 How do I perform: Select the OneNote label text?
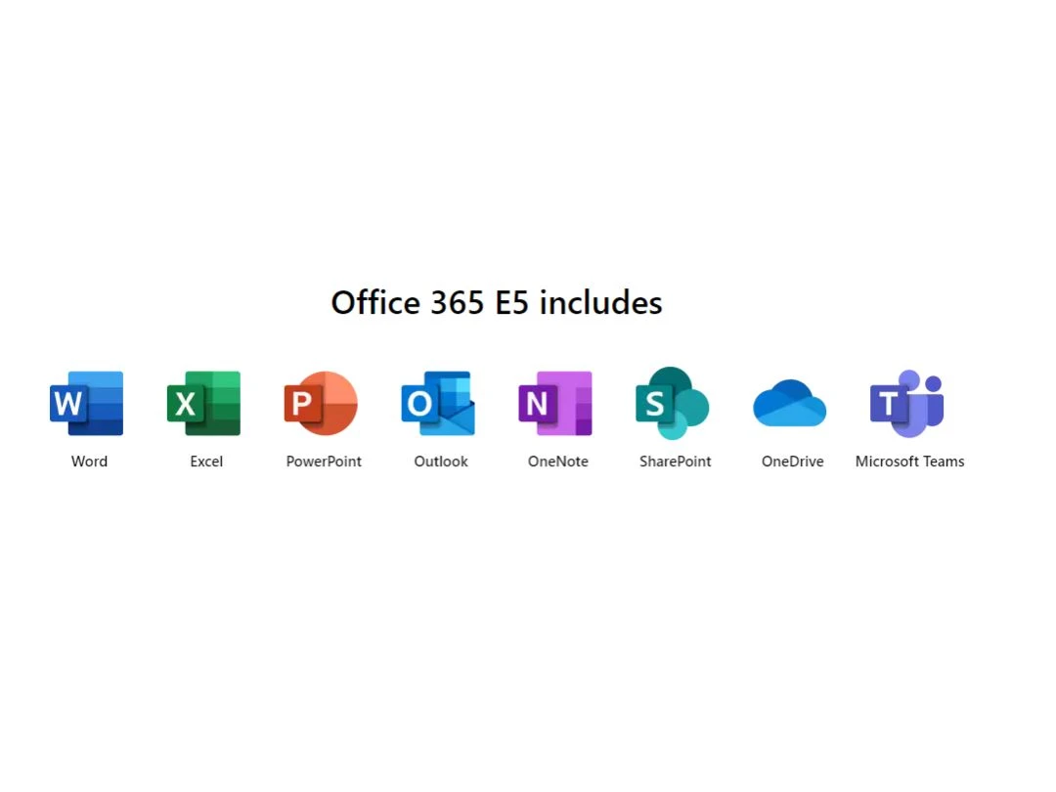click(x=557, y=461)
